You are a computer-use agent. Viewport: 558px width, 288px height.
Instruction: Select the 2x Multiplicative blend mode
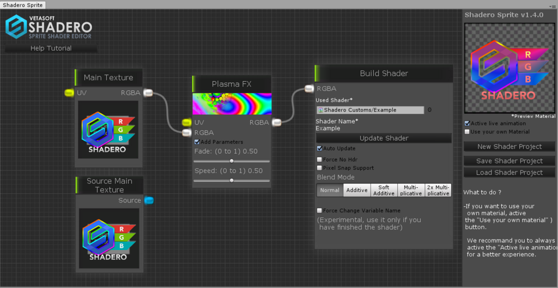tap(438, 190)
